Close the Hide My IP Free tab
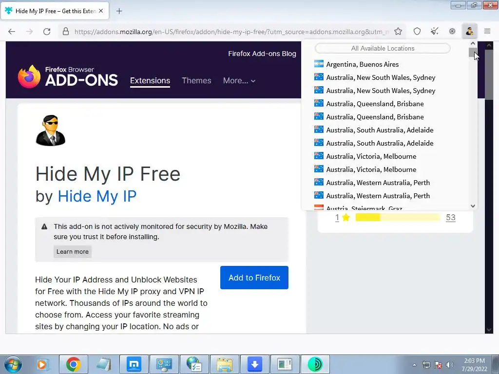Image resolution: width=499 pixels, height=374 pixels. [x=101, y=11]
